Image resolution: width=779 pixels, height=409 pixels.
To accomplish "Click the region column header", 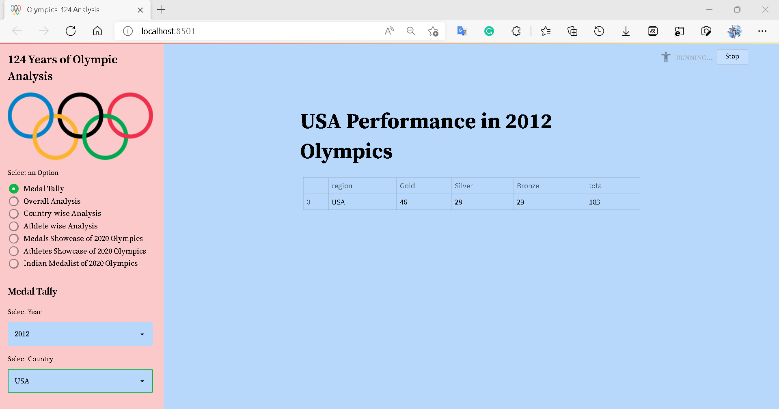I will click(x=363, y=186).
